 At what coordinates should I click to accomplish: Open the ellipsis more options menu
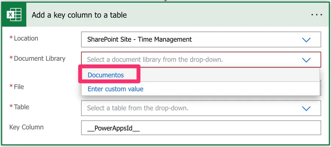[316, 15]
